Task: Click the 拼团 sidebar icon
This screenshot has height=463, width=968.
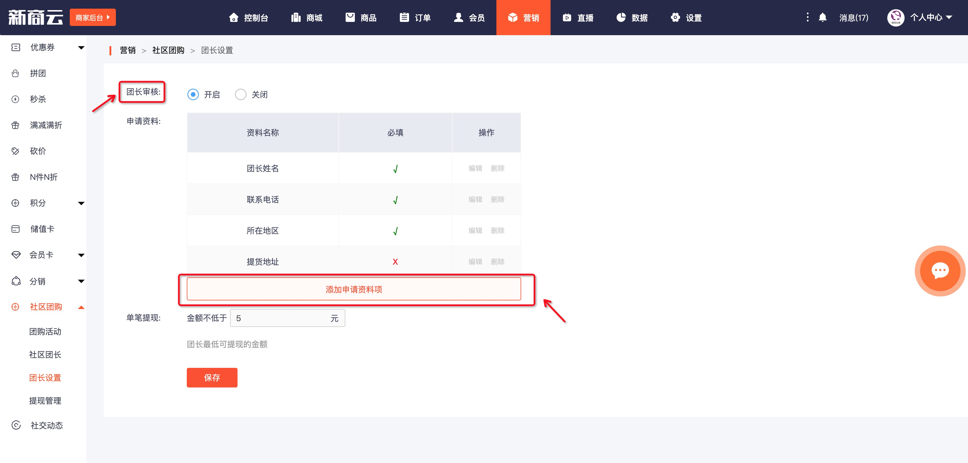Action: (15, 73)
